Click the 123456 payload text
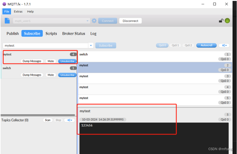 pos(87,125)
